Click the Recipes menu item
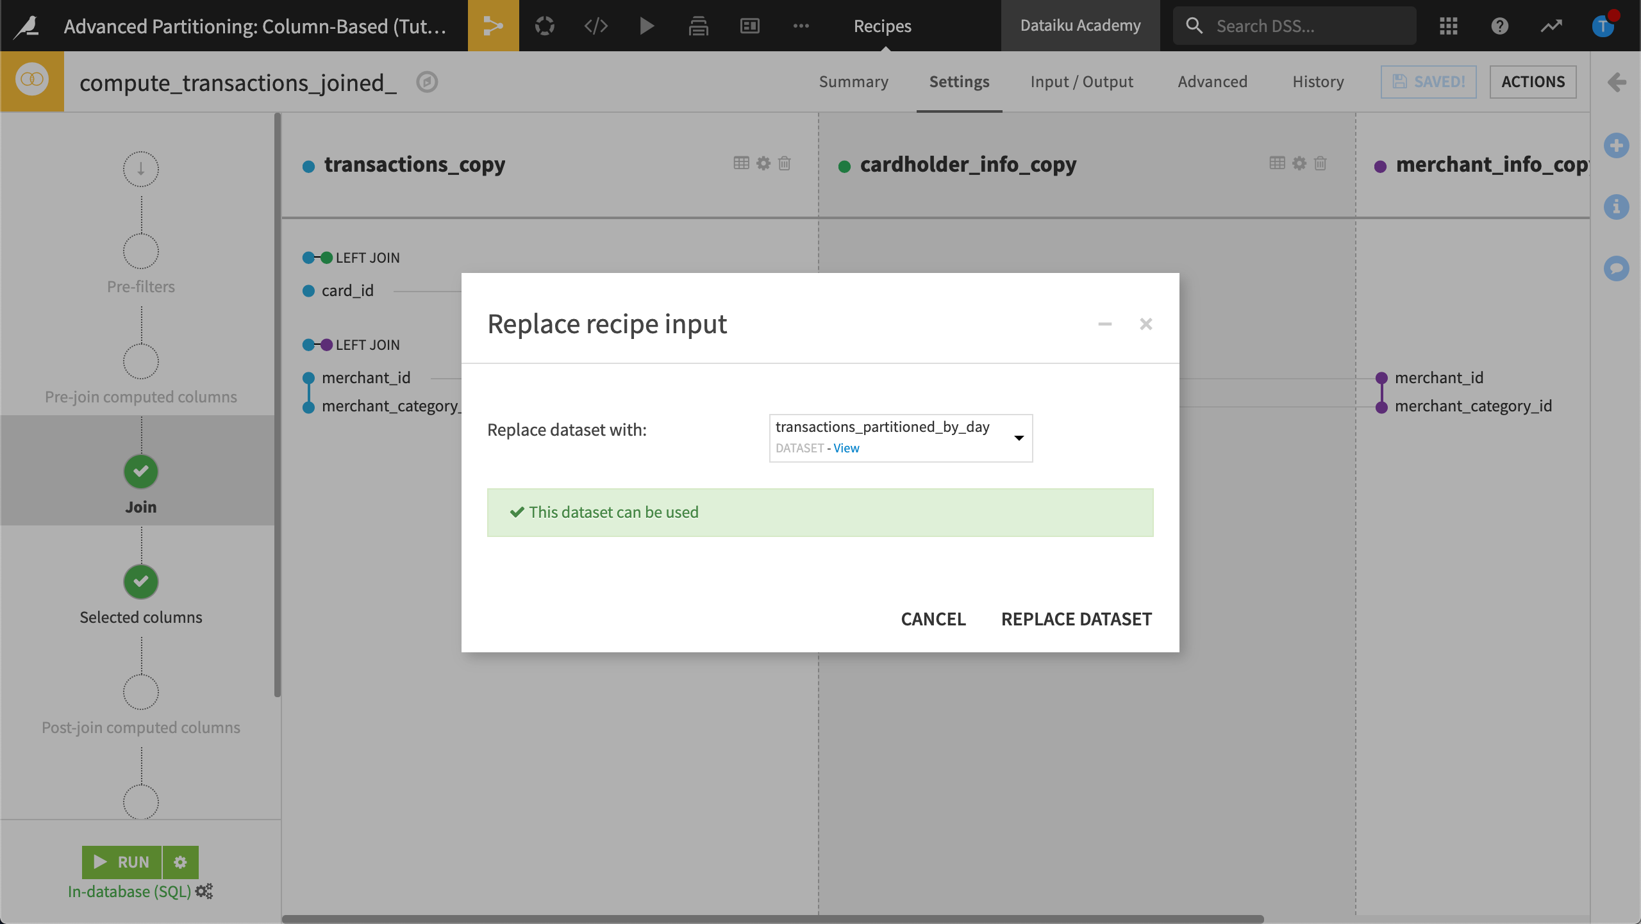The image size is (1641, 924). coord(882,26)
